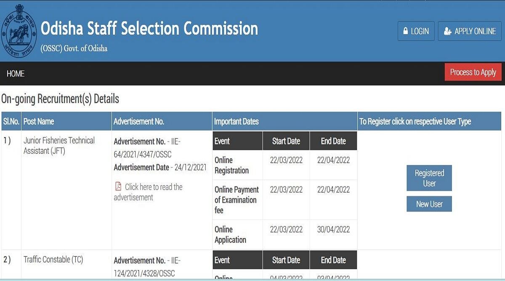This screenshot has width=505, height=281.
Task: Click the Odisha Staff Selection Commission title
Action: tap(149, 29)
